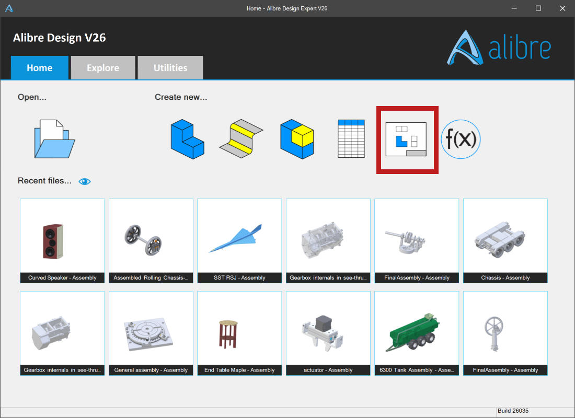Open actuator - Assembly recent file

pyautogui.click(x=328, y=333)
